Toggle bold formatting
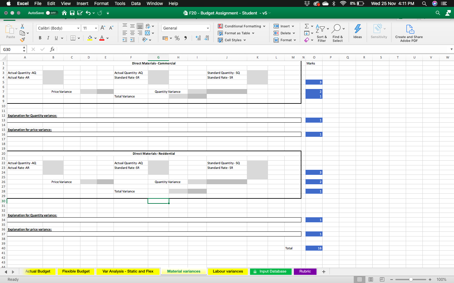 pos(40,38)
